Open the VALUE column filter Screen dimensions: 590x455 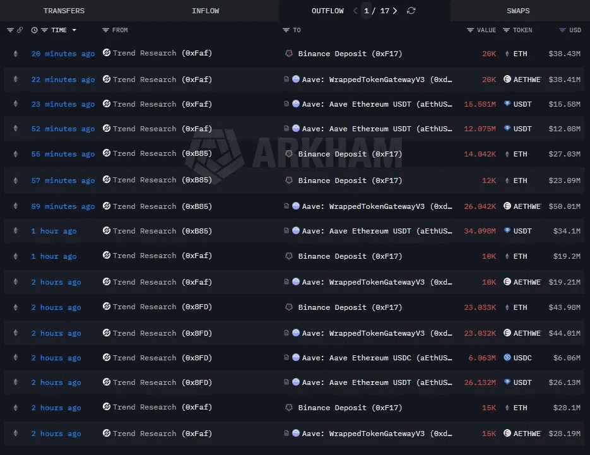click(470, 30)
